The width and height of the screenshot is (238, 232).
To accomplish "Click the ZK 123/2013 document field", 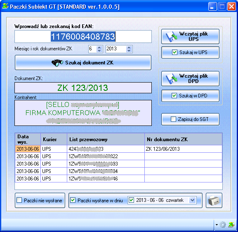I will coord(83,88).
